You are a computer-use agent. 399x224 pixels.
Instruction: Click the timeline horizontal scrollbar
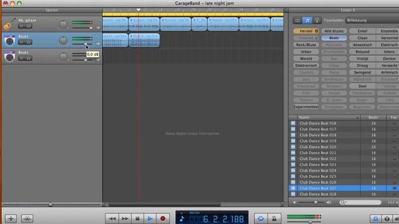tap(165, 205)
